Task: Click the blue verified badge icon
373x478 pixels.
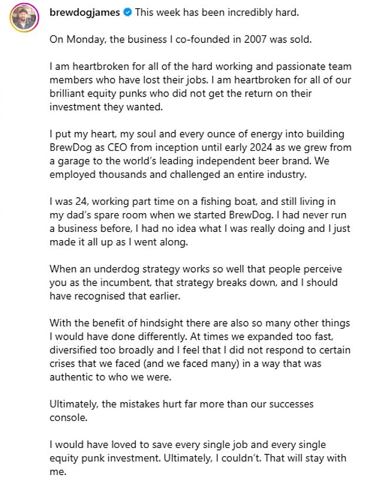Action: (x=127, y=12)
